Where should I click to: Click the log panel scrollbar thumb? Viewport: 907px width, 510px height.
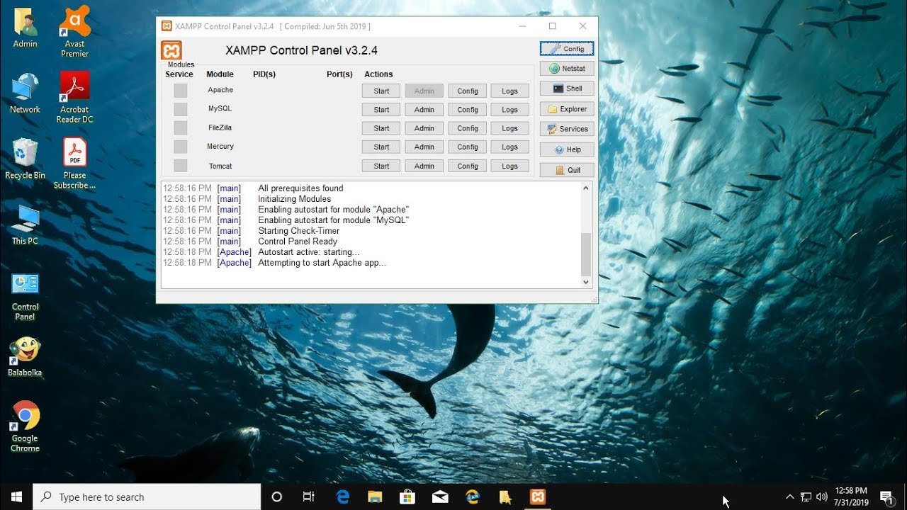tap(586, 254)
